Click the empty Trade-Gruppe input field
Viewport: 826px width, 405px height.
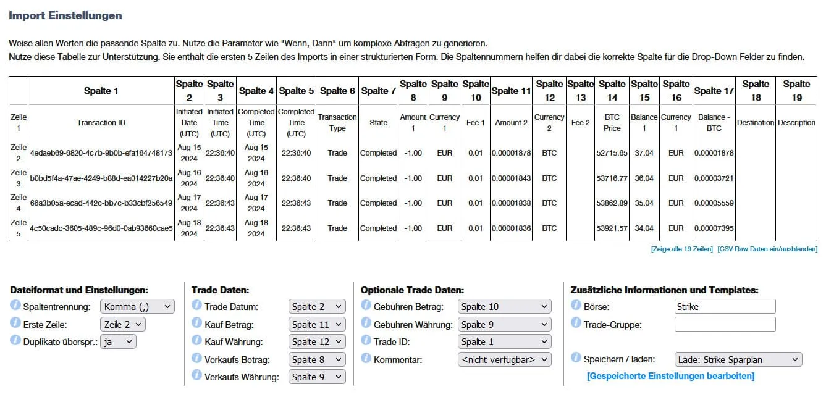[x=725, y=324]
